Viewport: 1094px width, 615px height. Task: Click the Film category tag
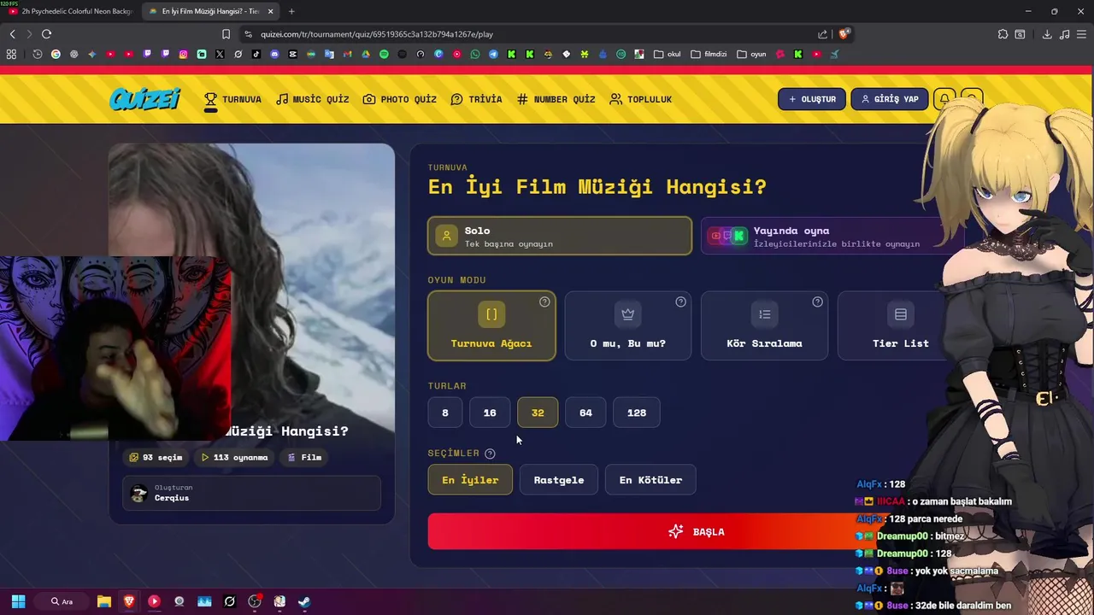point(304,457)
